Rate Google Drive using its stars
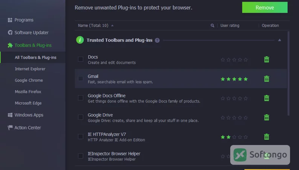 (x=234, y=118)
